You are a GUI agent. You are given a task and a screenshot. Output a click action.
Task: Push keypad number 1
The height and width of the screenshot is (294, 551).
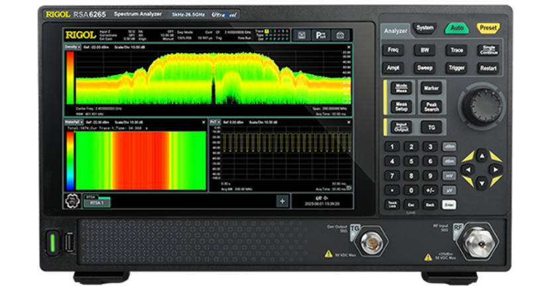point(392,146)
